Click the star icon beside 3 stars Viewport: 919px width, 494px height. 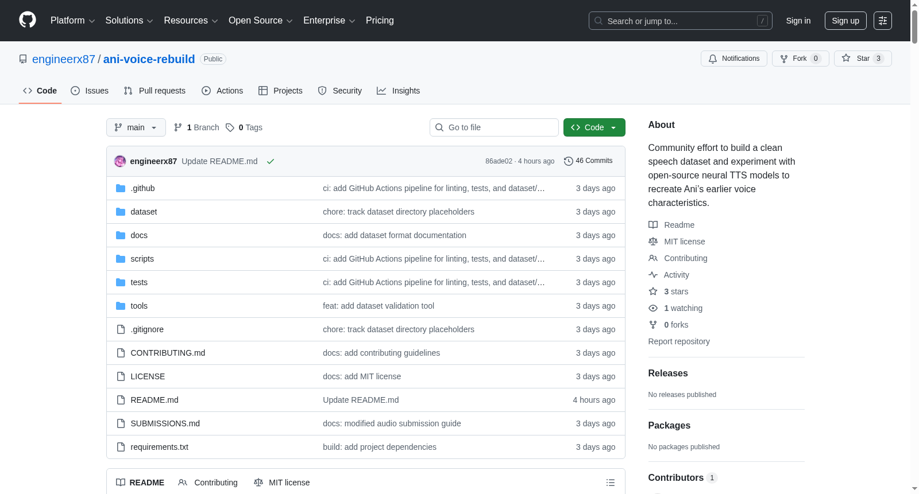click(x=653, y=291)
